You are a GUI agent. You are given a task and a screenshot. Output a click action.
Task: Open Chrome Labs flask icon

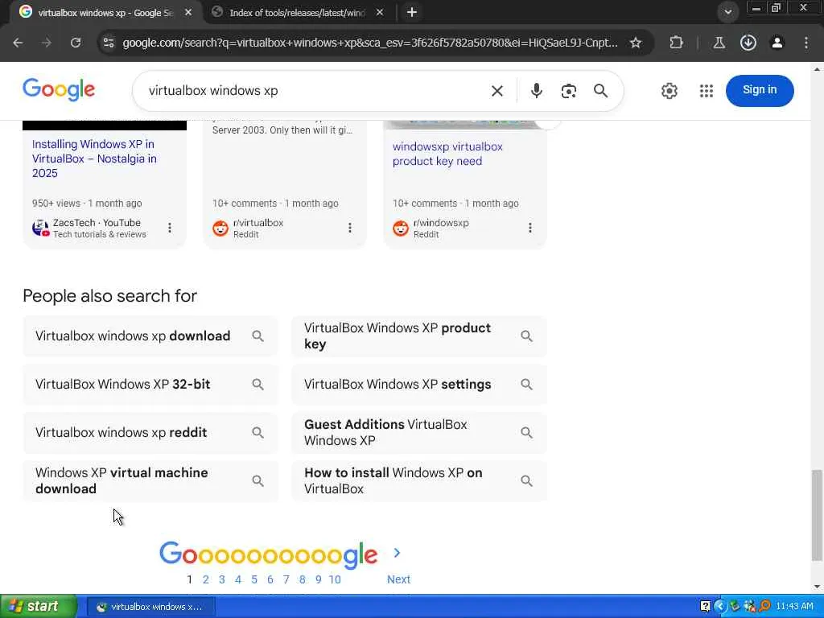pyautogui.click(x=719, y=43)
